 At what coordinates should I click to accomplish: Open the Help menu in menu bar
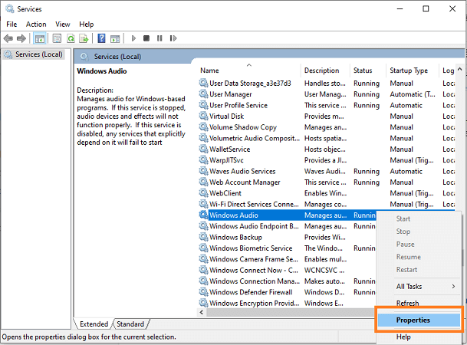point(87,25)
